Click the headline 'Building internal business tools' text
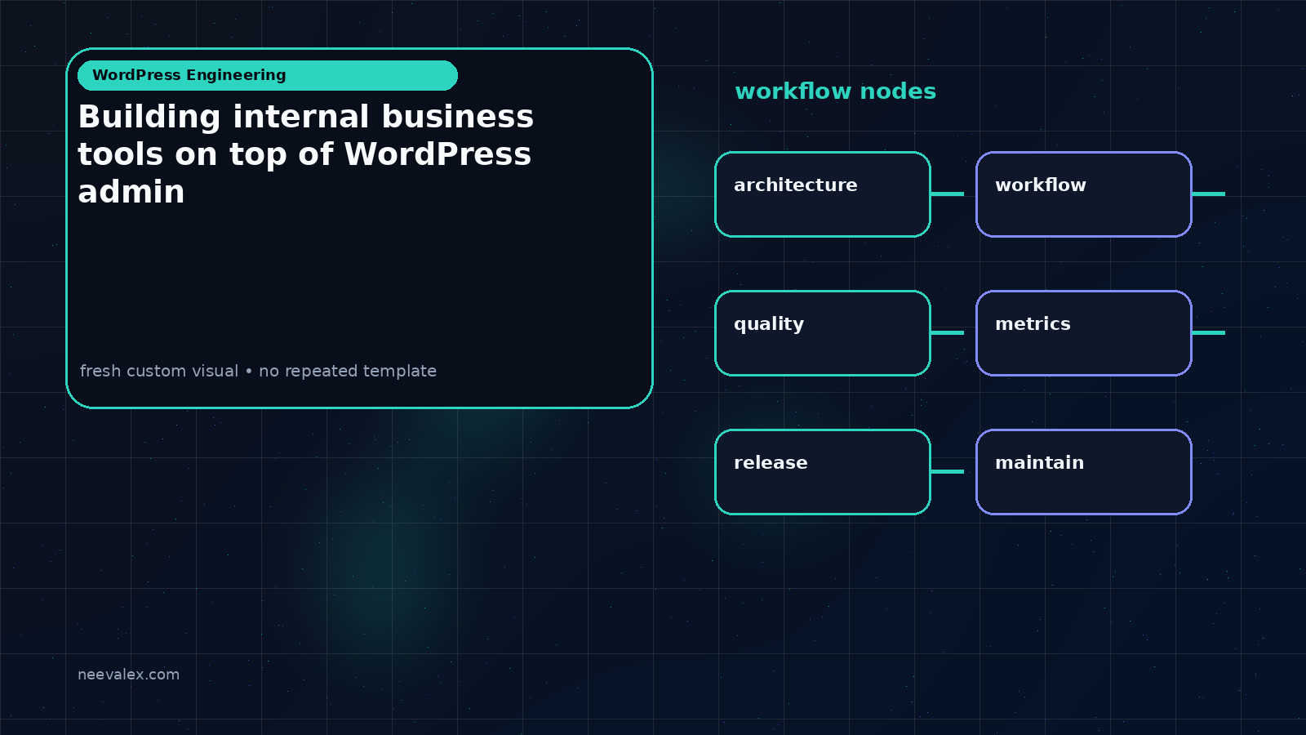The height and width of the screenshot is (735, 1306). pos(306,154)
